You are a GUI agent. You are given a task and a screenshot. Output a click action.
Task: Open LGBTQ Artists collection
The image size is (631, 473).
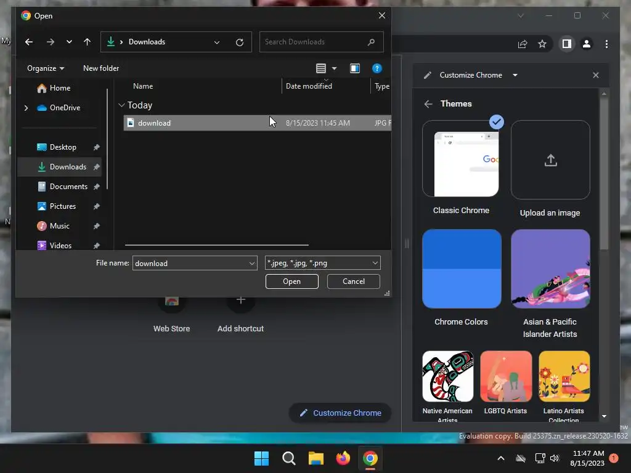click(x=506, y=376)
